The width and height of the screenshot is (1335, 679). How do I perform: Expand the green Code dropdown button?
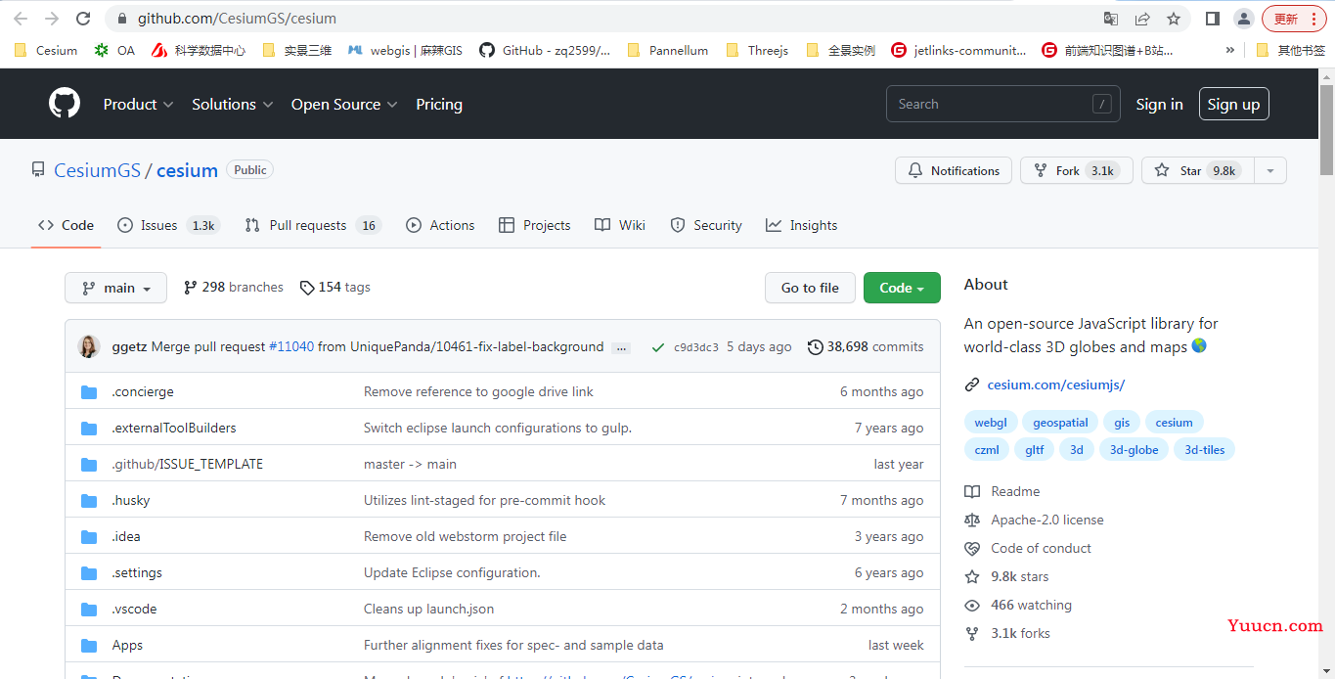[x=902, y=288]
